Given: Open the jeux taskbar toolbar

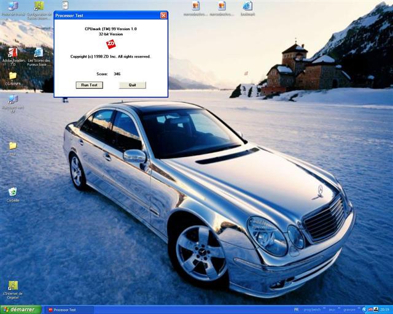Looking at the screenshot, I should (x=332, y=310).
